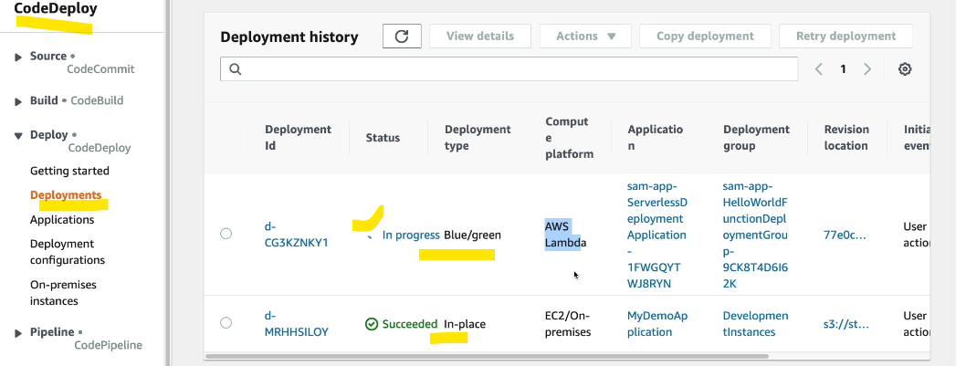Click the Succeeded status text

point(410,323)
